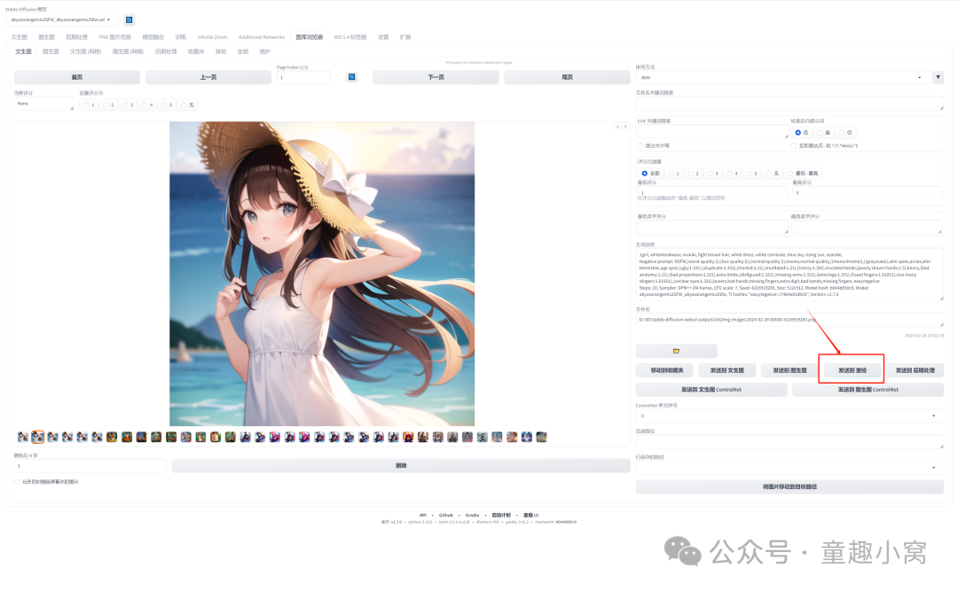Open the Stable Diffusion 模型 checkpoint dropdown
Viewport: 958px width, 591px height.
pos(61,19)
